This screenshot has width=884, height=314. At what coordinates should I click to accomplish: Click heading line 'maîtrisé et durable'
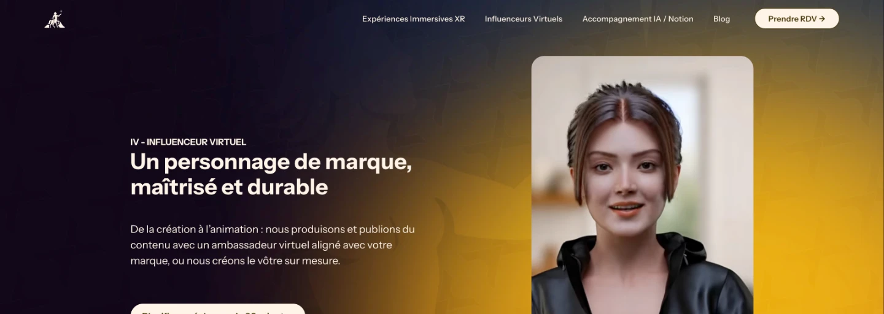coord(229,187)
